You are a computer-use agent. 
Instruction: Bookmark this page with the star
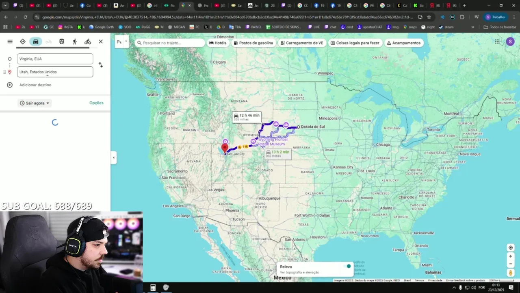point(429,17)
